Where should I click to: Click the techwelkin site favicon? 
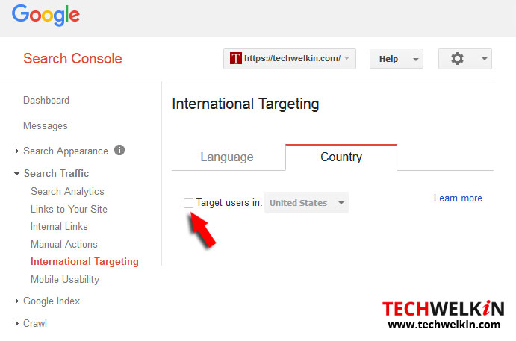[236, 58]
